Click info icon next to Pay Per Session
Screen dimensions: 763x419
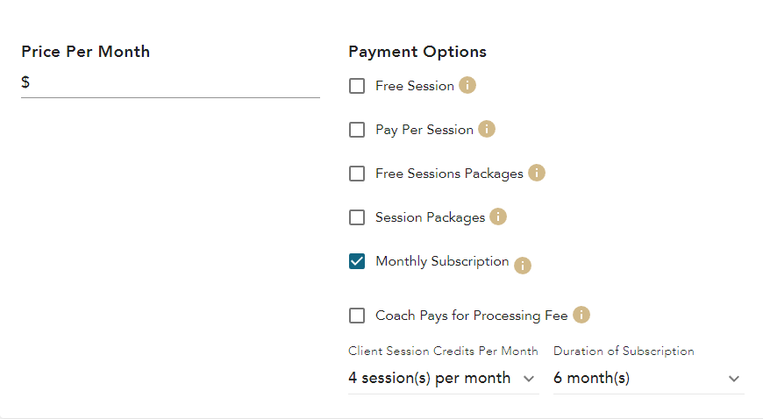(487, 130)
